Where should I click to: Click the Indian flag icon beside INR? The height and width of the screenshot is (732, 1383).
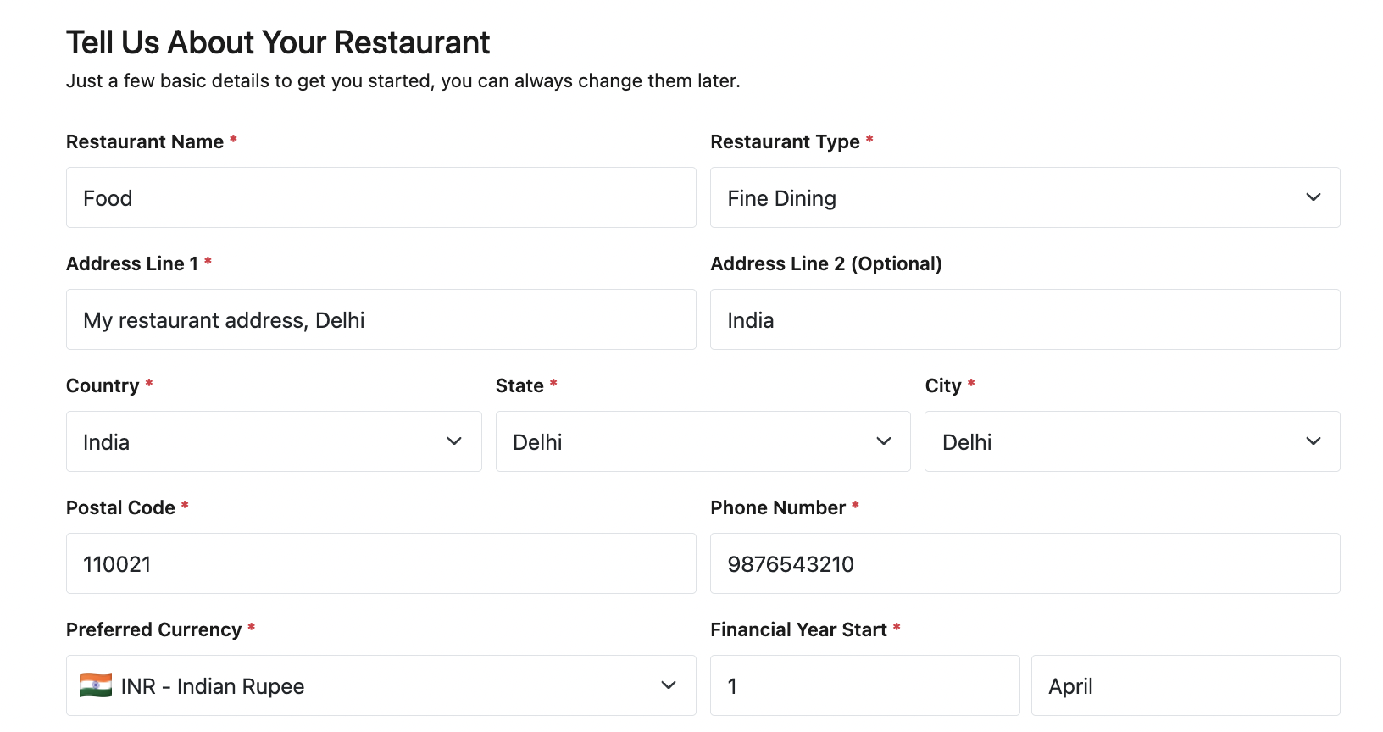96,685
